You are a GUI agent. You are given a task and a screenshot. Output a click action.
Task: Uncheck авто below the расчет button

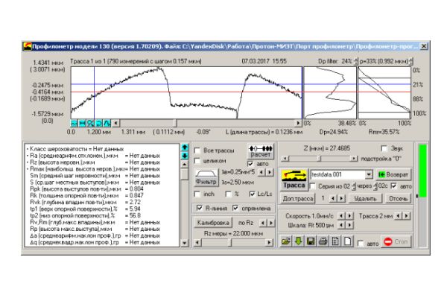(x=250, y=164)
